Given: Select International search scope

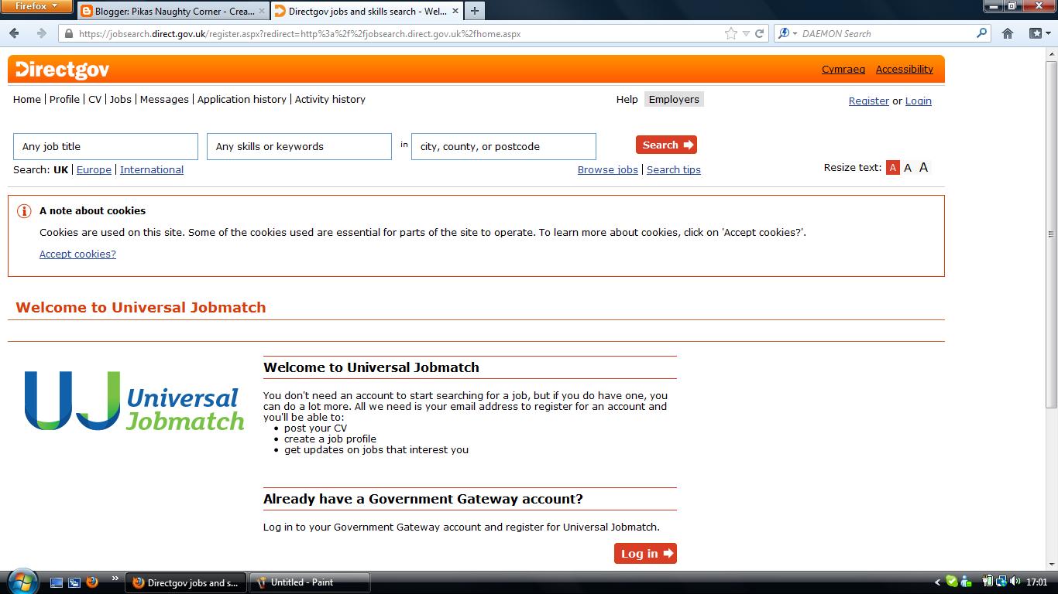Looking at the screenshot, I should [x=152, y=169].
